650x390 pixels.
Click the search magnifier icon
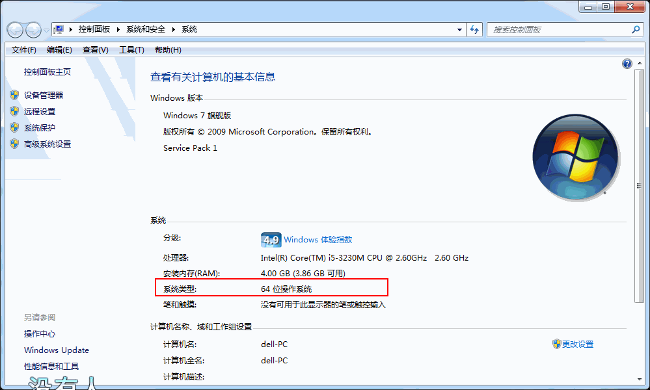click(x=635, y=29)
